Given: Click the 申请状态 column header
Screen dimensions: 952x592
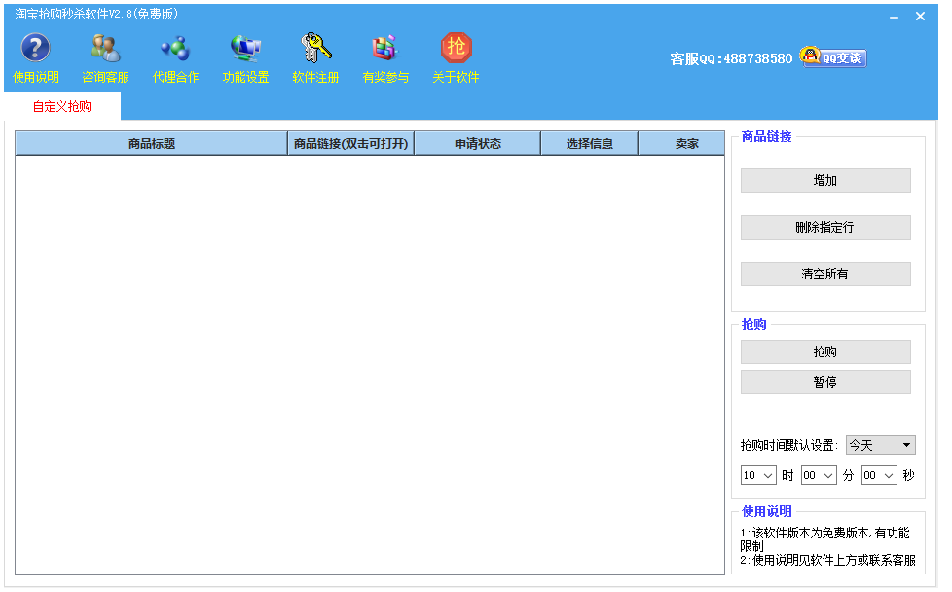Looking at the screenshot, I should tap(477, 144).
